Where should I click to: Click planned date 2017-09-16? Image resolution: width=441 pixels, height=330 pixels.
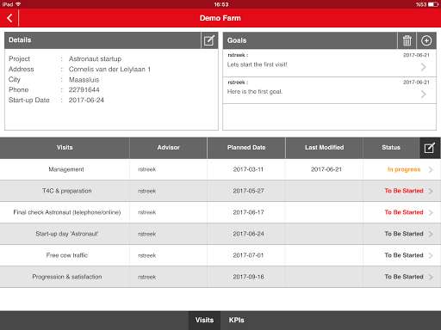click(248, 277)
